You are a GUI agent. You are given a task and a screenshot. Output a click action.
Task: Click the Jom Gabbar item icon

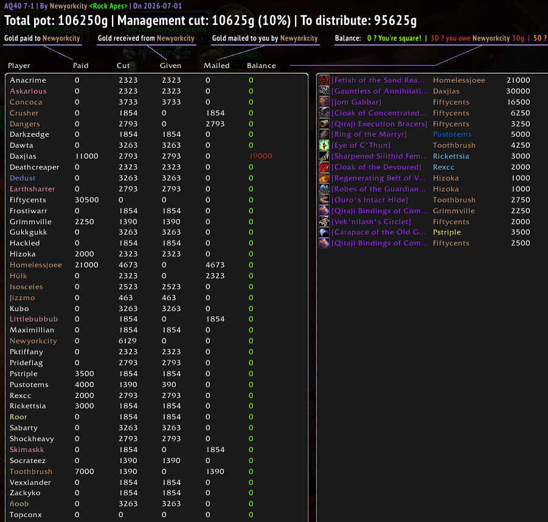(x=324, y=102)
